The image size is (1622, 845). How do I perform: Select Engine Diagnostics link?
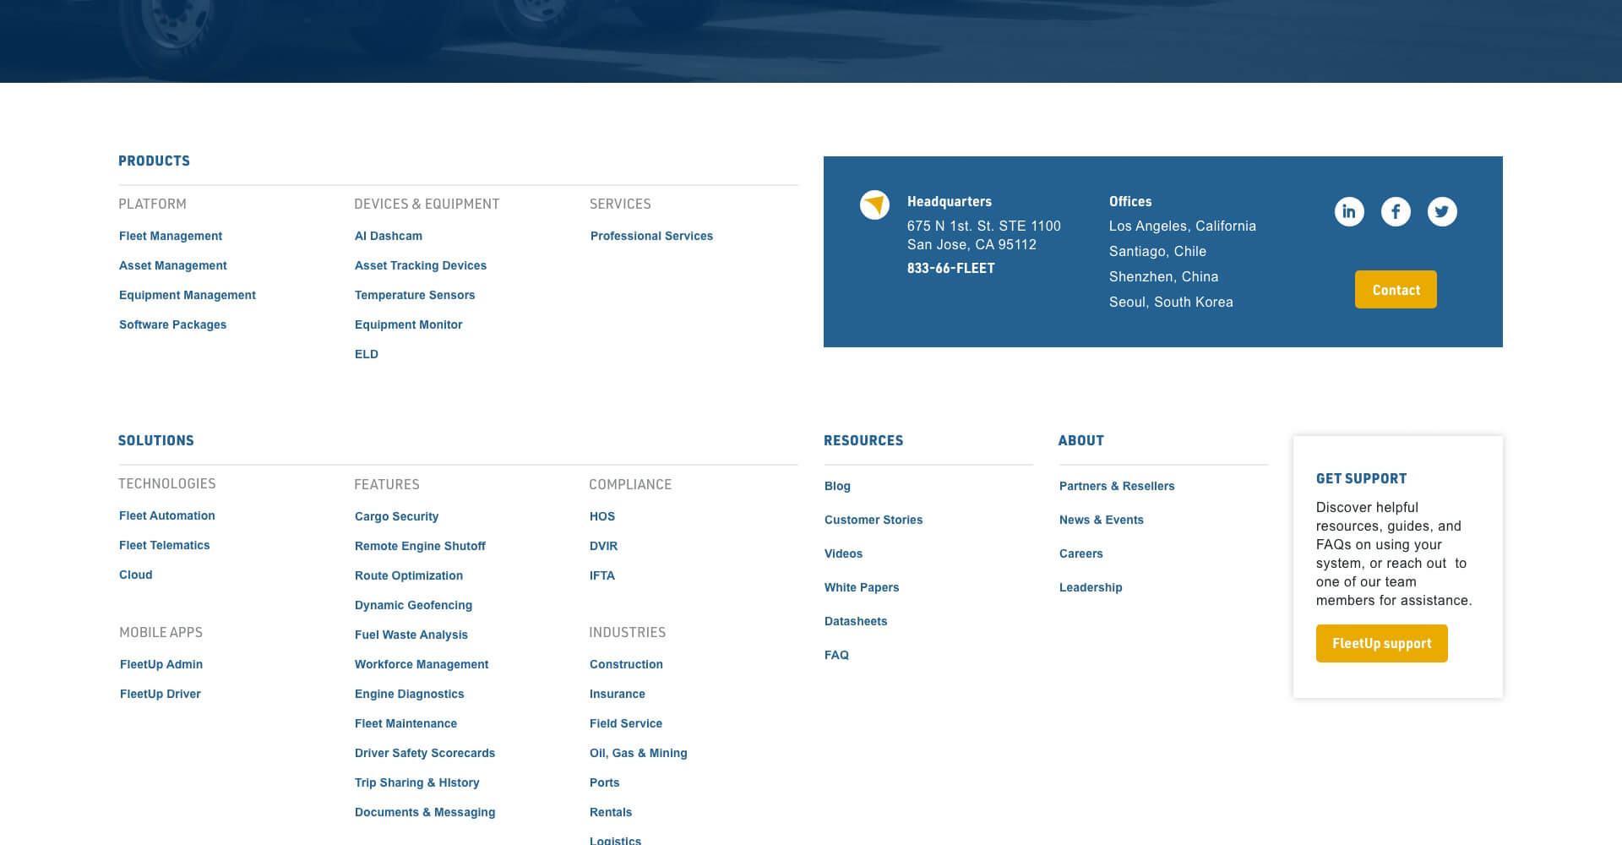coord(410,694)
